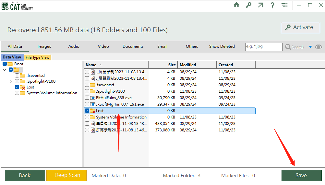This screenshot has width=325, height=185.
Task: Click the Lost folder icon in tree
Action: click(x=22, y=87)
